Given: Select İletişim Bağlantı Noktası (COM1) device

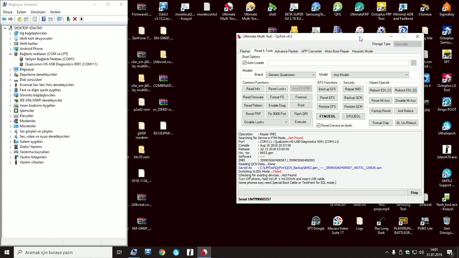Looking at the screenshot, I should pos(49,59).
